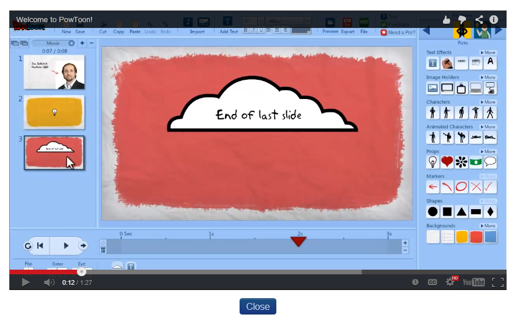The image size is (513, 318).
Task: Expand More Animated Characters
Action: tap(488, 126)
